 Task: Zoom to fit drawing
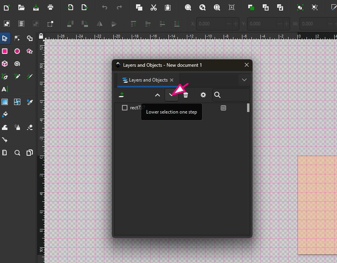coord(202,7)
